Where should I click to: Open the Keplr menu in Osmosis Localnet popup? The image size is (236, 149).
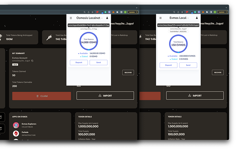click(x=71, y=18)
